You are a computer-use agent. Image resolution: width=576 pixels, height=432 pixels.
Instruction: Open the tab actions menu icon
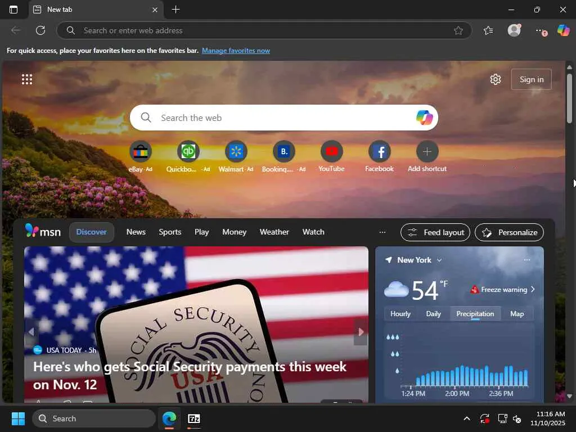[x=13, y=10]
